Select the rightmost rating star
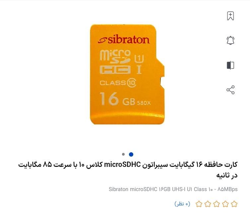Image resolution: width=250 pixels, height=215 pixels. click(234, 204)
